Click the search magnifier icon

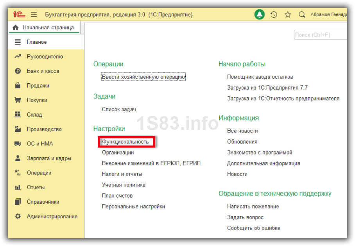pyautogui.click(x=302, y=14)
